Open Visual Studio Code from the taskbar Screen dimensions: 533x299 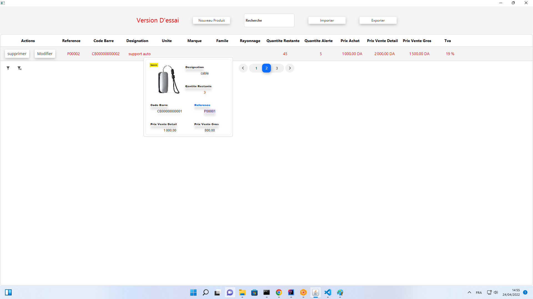tap(328, 292)
